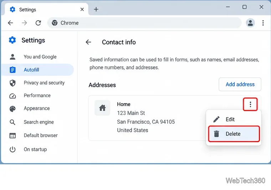This screenshot has width=271, height=190.
Task: Minimize the Chrome window
Action: [x=228, y=7]
